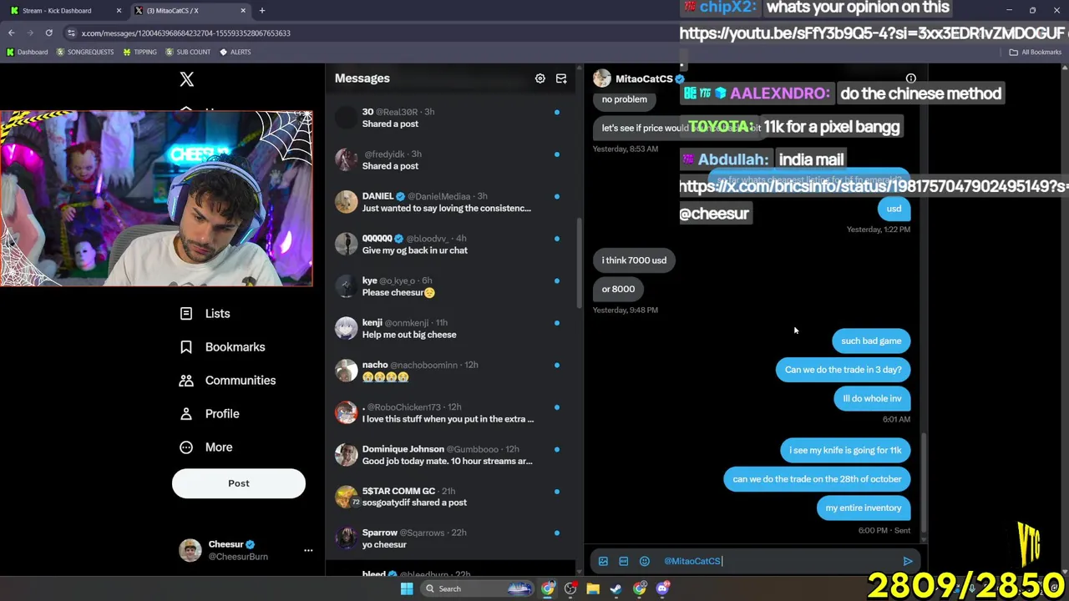Open the Dashboard bookmark
Image resolution: width=1069 pixels, height=601 pixels.
coord(28,52)
